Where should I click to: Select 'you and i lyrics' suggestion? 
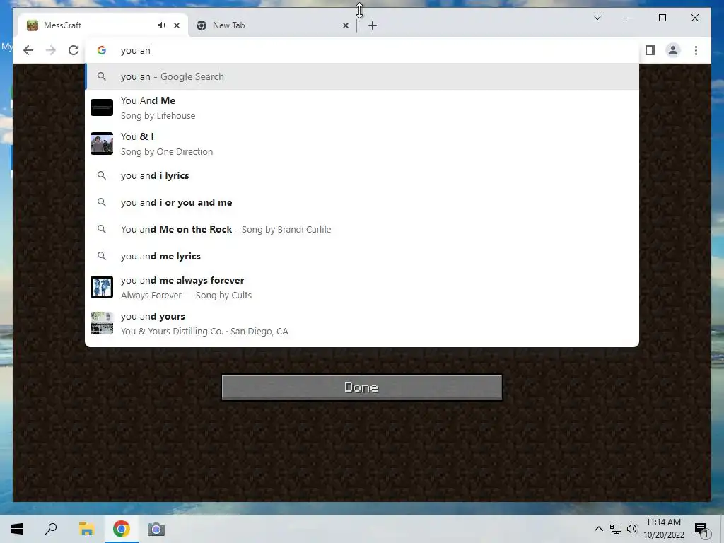362,175
